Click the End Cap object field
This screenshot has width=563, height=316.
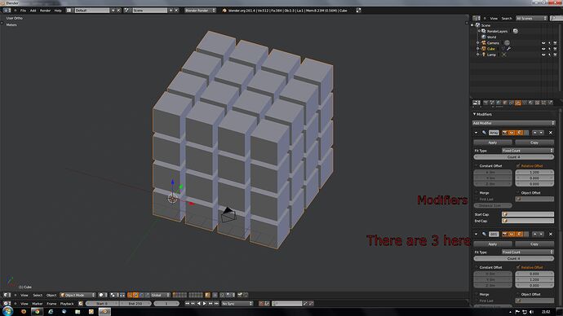click(x=527, y=221)
